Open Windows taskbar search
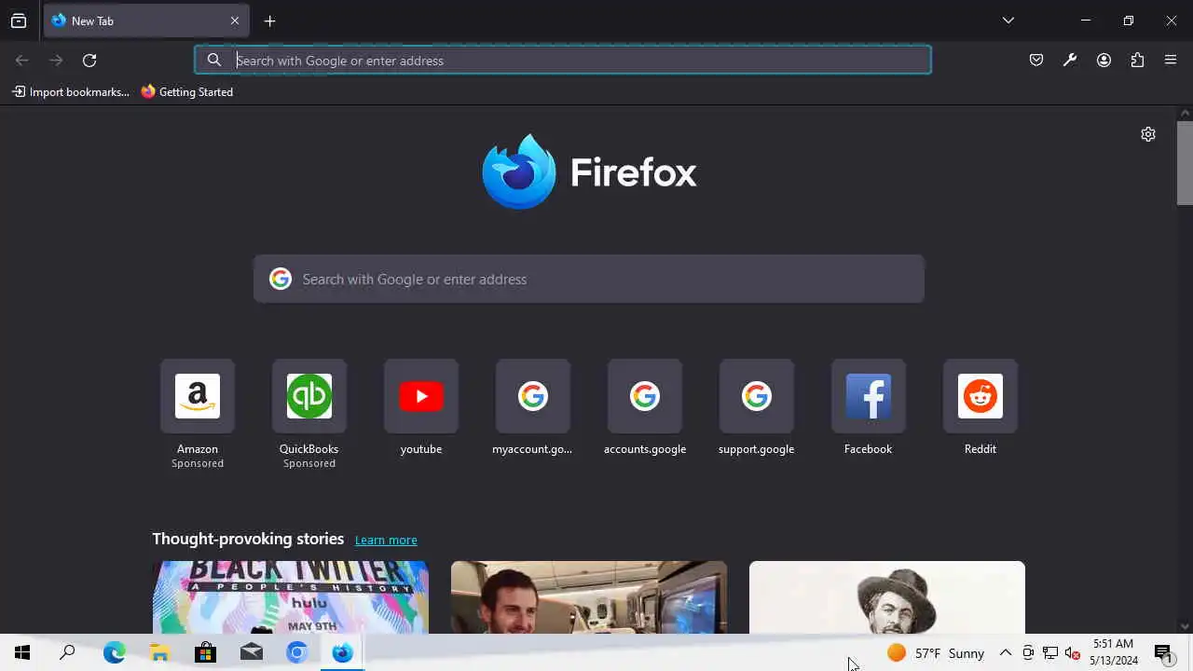 (x=67, y=653)
